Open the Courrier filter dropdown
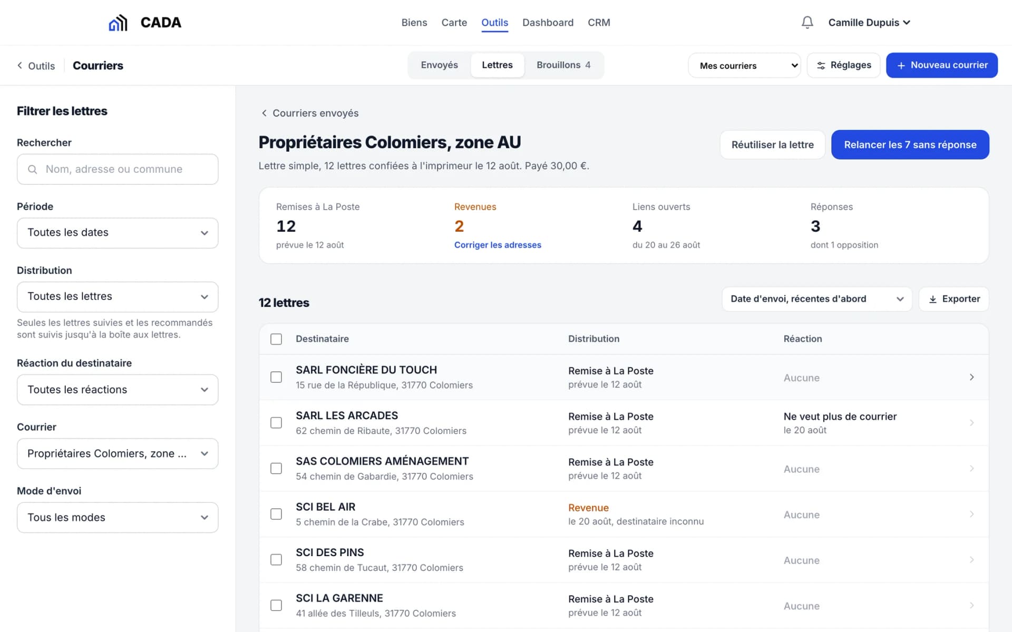 (x=118, y=453)
